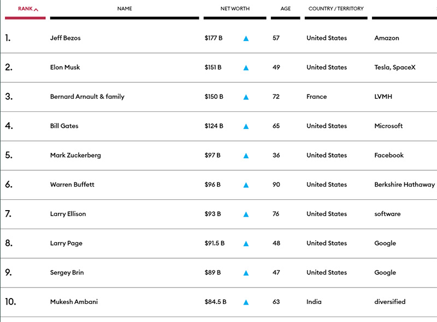Click the Tesla, SpaceX source text

pos(395,68)
